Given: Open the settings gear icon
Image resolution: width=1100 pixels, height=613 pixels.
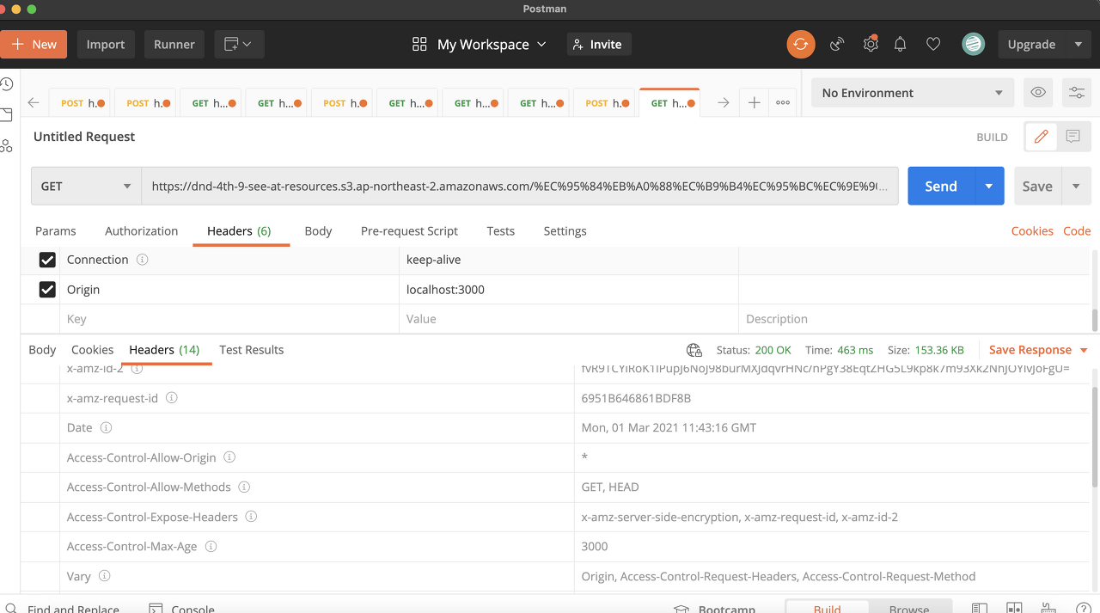Looking at the screenshot, I should coord(871,44).
